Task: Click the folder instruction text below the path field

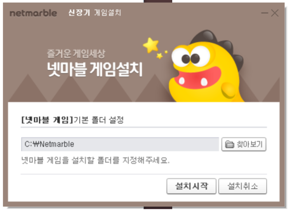Action: 95,160
